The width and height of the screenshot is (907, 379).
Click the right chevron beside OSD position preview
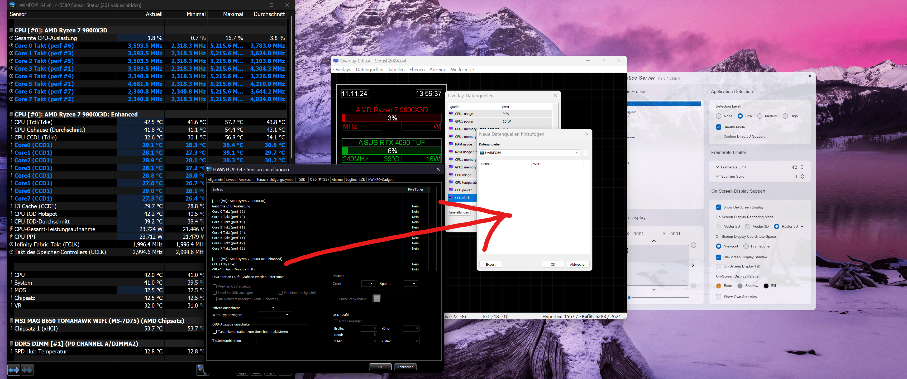[693, 265]
